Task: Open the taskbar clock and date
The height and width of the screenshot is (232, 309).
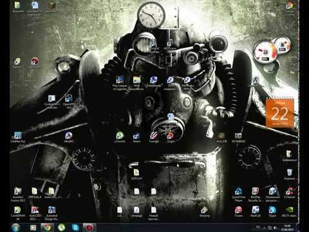Action: click(288, 227)
